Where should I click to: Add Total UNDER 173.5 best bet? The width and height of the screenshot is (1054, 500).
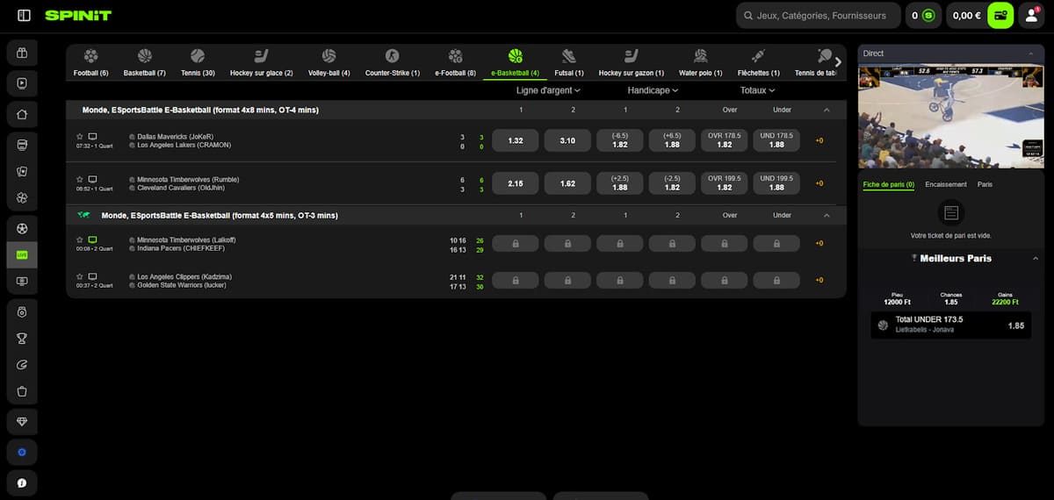tap(951, 325)
